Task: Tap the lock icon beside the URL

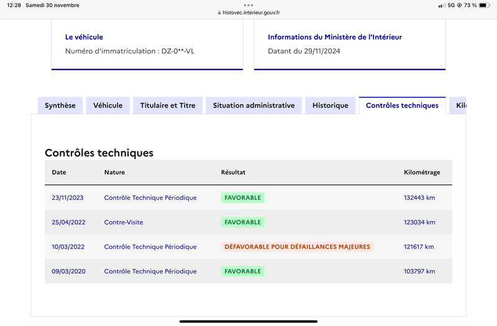Action: point(219,12)
